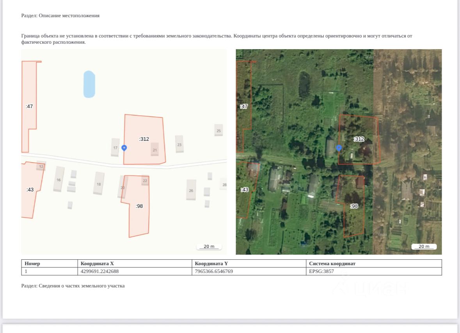Viewport: 460px width, 333px height.
Task: Click building number 16 on schematic map
Action: 59,180
